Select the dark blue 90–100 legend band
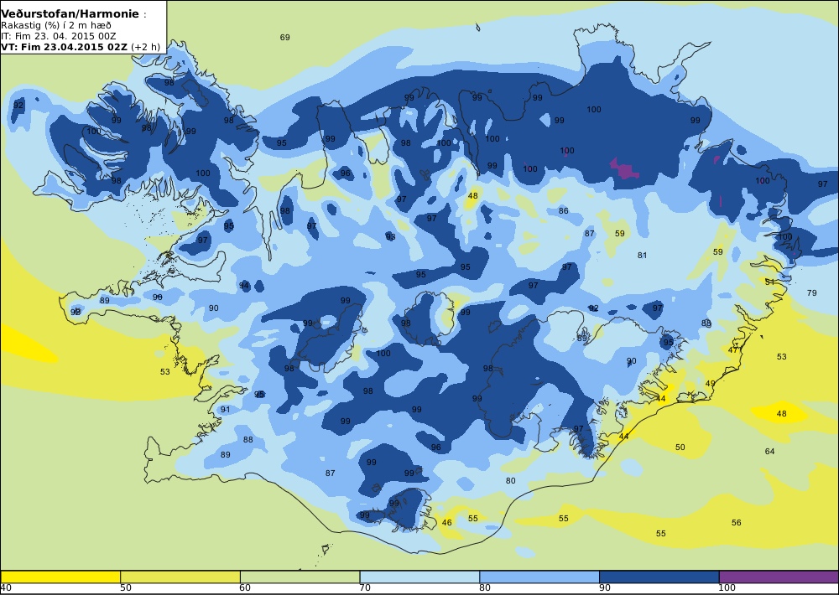 pyautogui.click(x=659, y=577)
